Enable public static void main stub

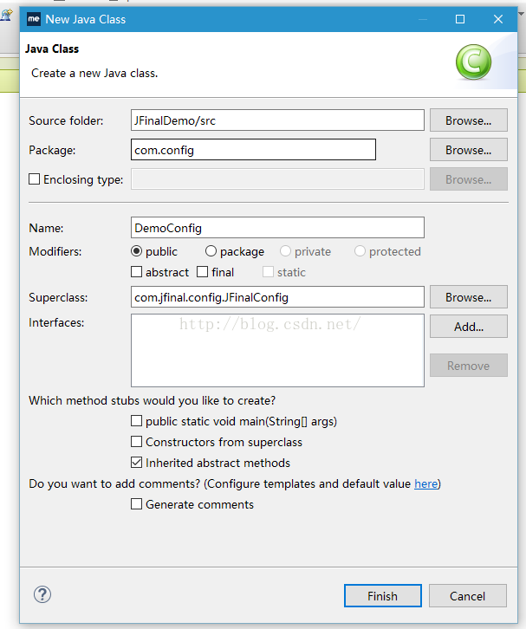136,421
